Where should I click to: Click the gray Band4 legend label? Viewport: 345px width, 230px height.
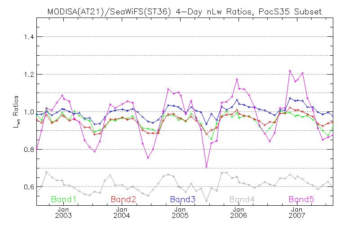(x=242, y=199)
